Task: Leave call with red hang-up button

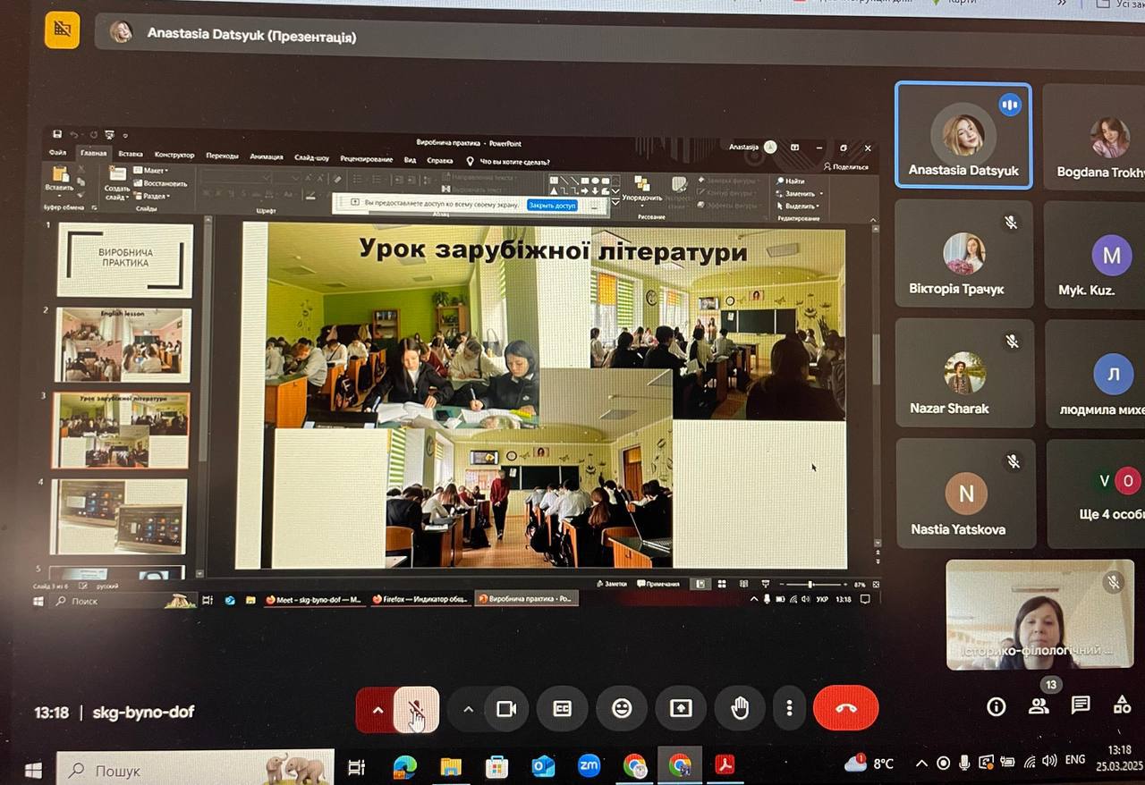Action: 846,708
